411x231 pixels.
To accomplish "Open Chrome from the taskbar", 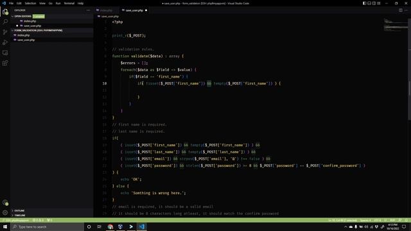I will click(x=110, y=227).
